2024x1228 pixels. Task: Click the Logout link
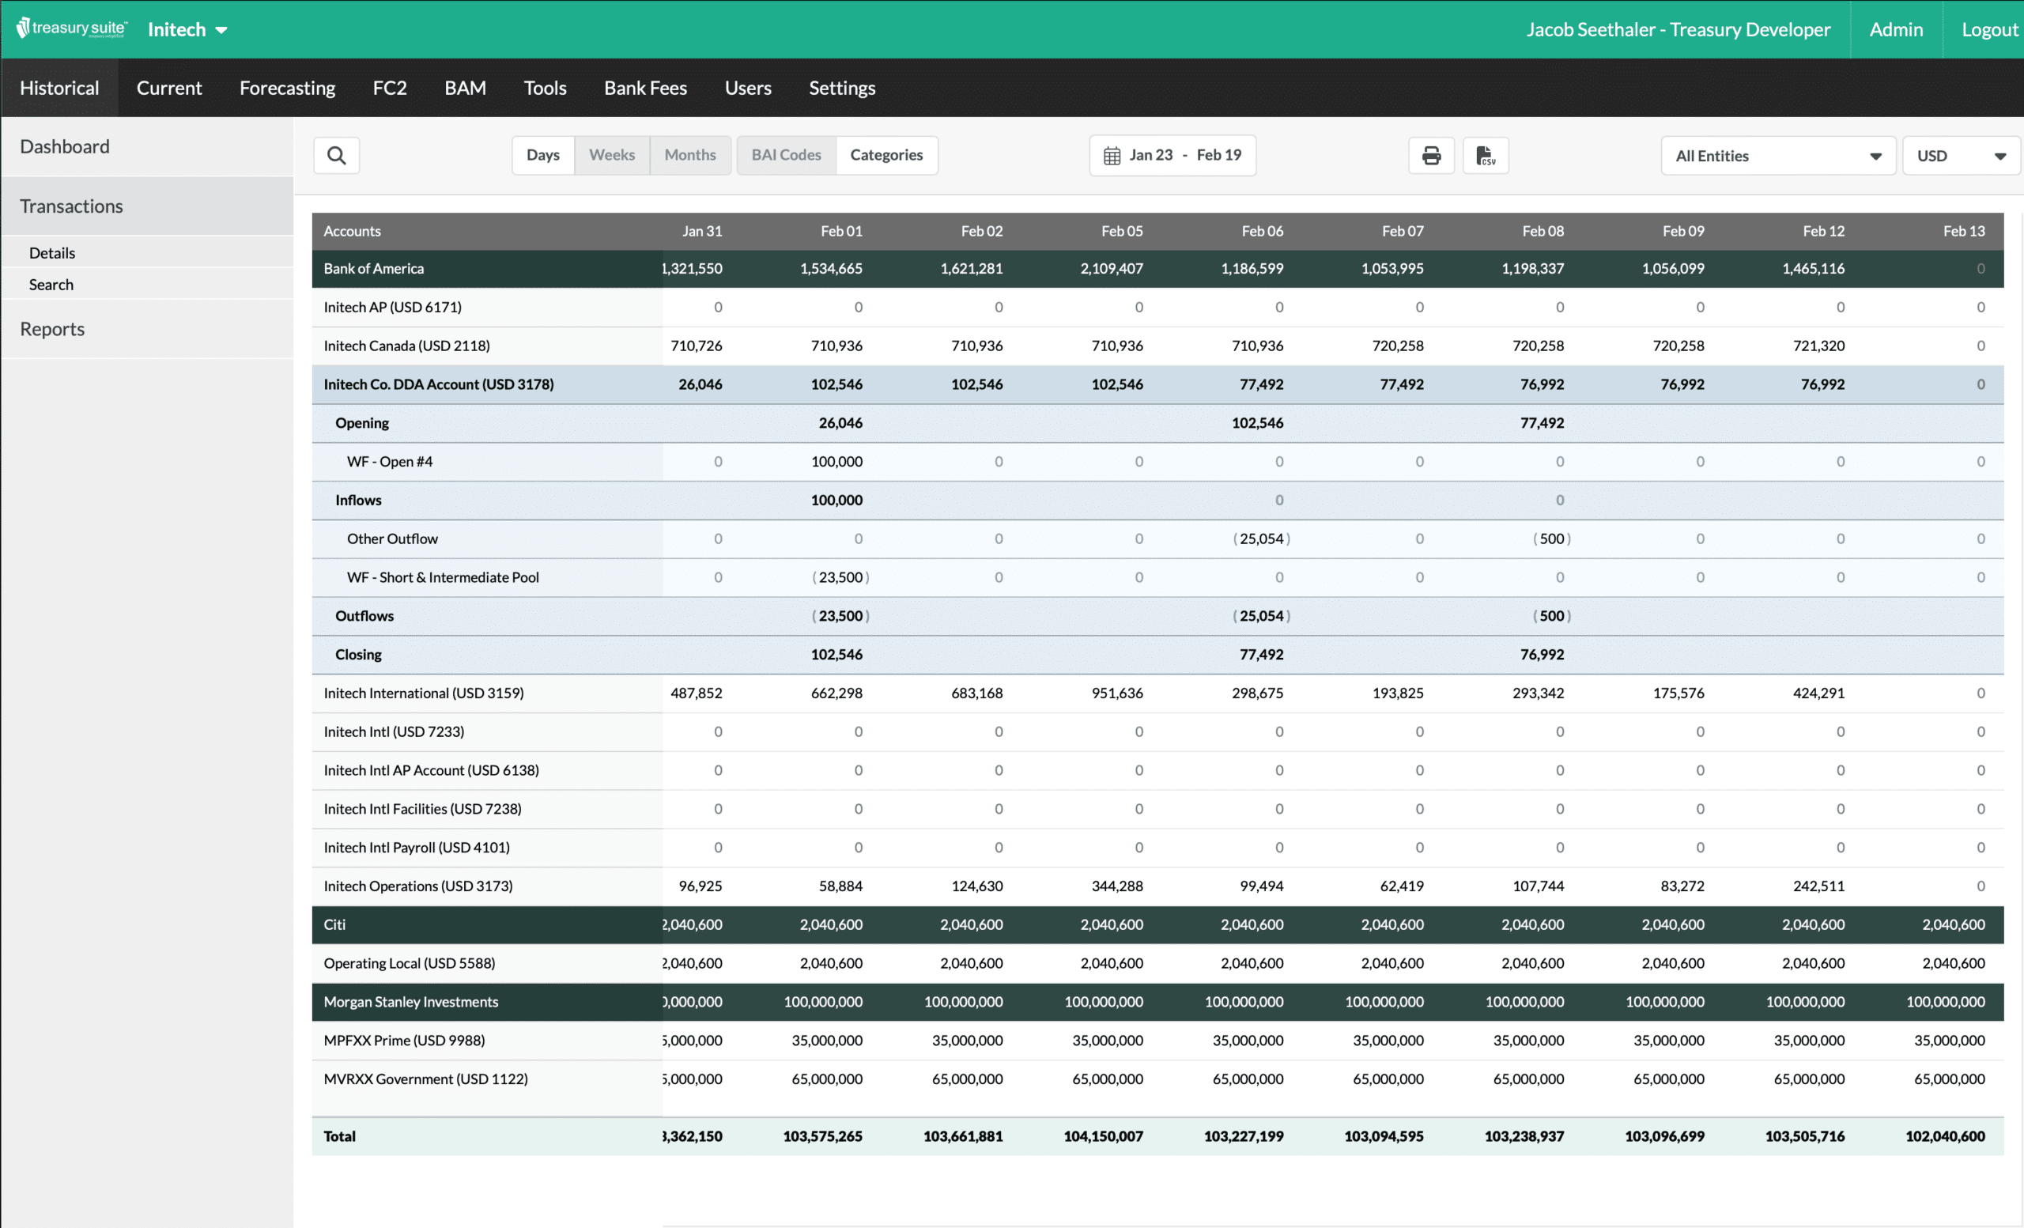pyautogui.click(x=1988, y=29)
